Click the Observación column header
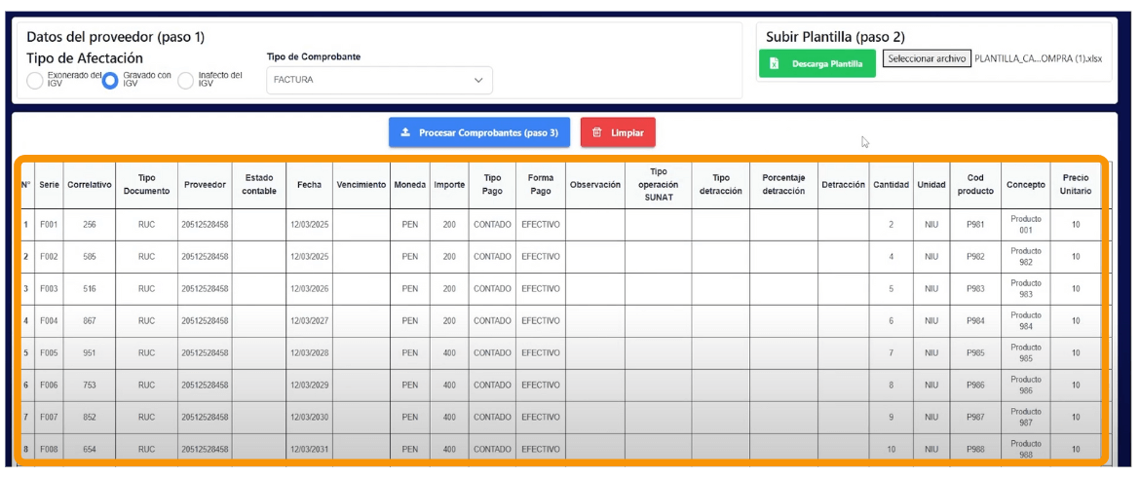This screenshot has height=477, width=1140. point(594,185)
